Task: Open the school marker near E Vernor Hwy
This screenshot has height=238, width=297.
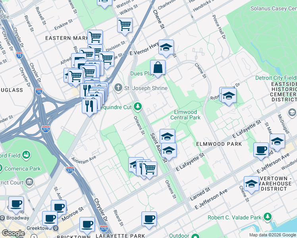Action: click(166, 48)
